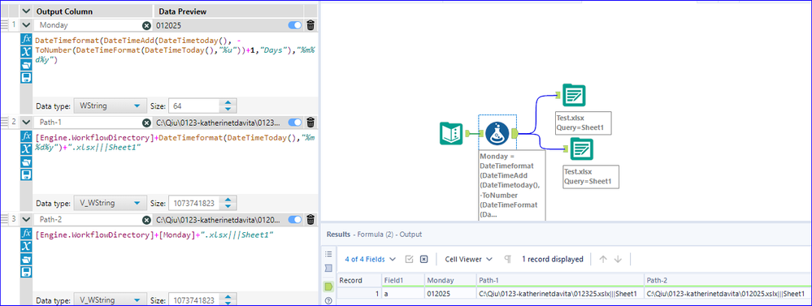Select the green output anchor in Results
Screen dimensions: 812x306
(328, 286)
